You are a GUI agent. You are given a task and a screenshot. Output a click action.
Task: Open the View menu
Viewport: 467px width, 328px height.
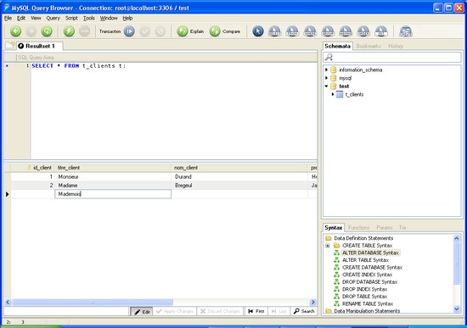click(36, 18)
